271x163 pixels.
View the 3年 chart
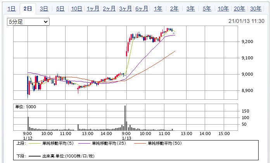(191, 9)
